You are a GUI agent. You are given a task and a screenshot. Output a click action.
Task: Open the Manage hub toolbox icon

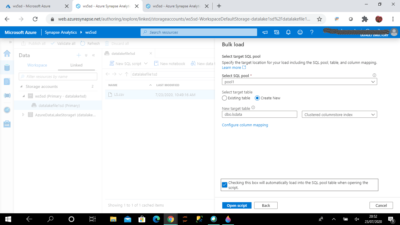pyautogui.click(x=7, y=124)
